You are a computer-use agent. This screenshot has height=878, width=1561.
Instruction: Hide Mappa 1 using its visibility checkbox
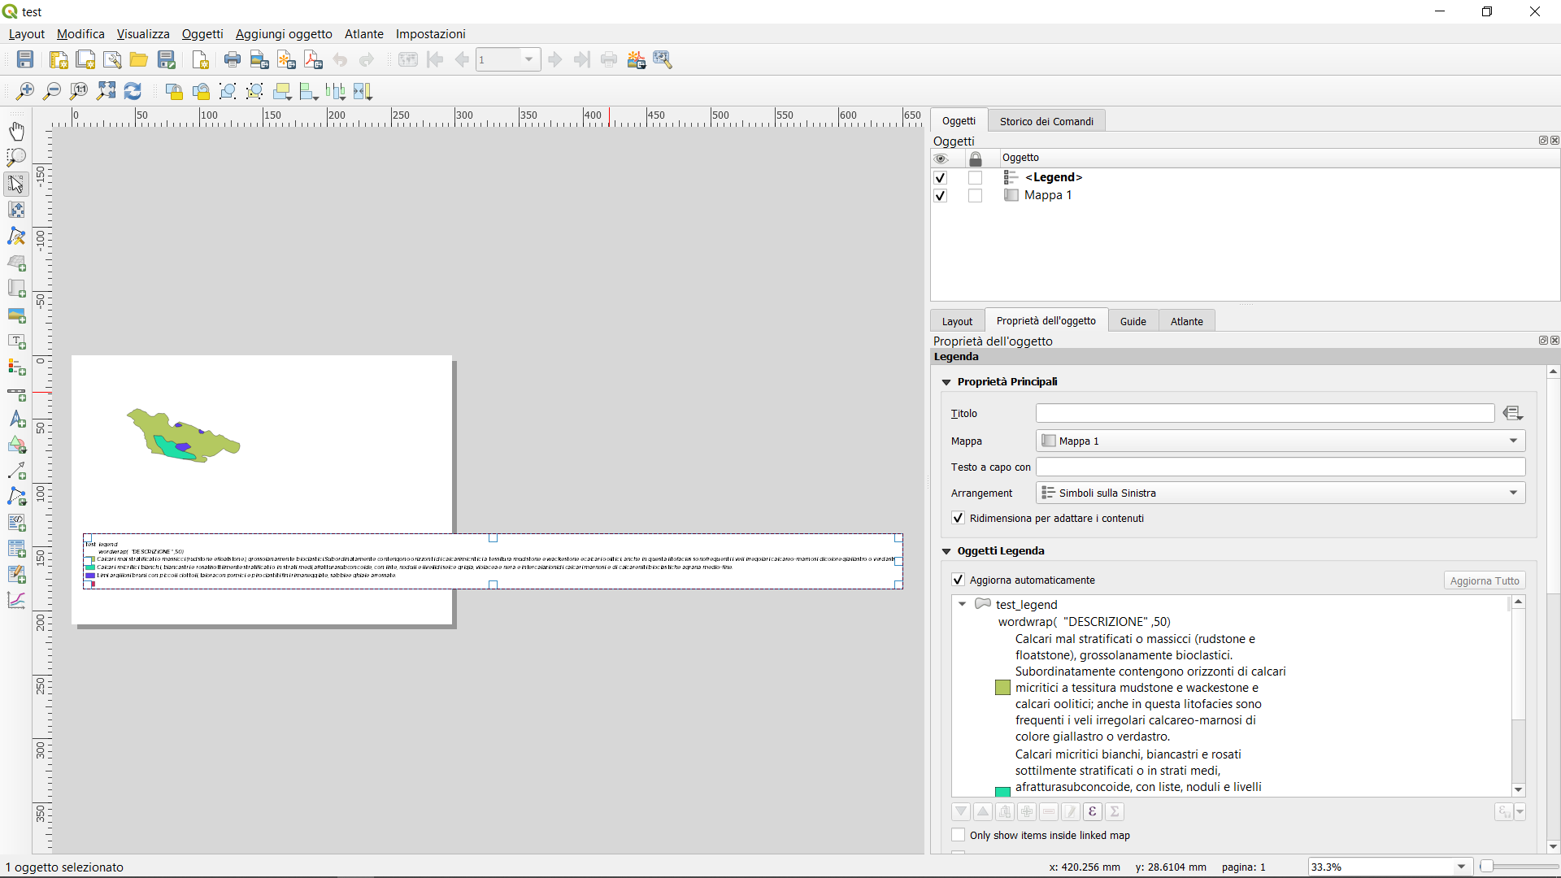click(x=941, y=196)
